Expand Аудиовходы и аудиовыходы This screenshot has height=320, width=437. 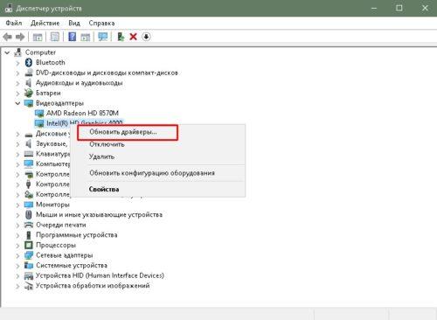click(17, 83)
